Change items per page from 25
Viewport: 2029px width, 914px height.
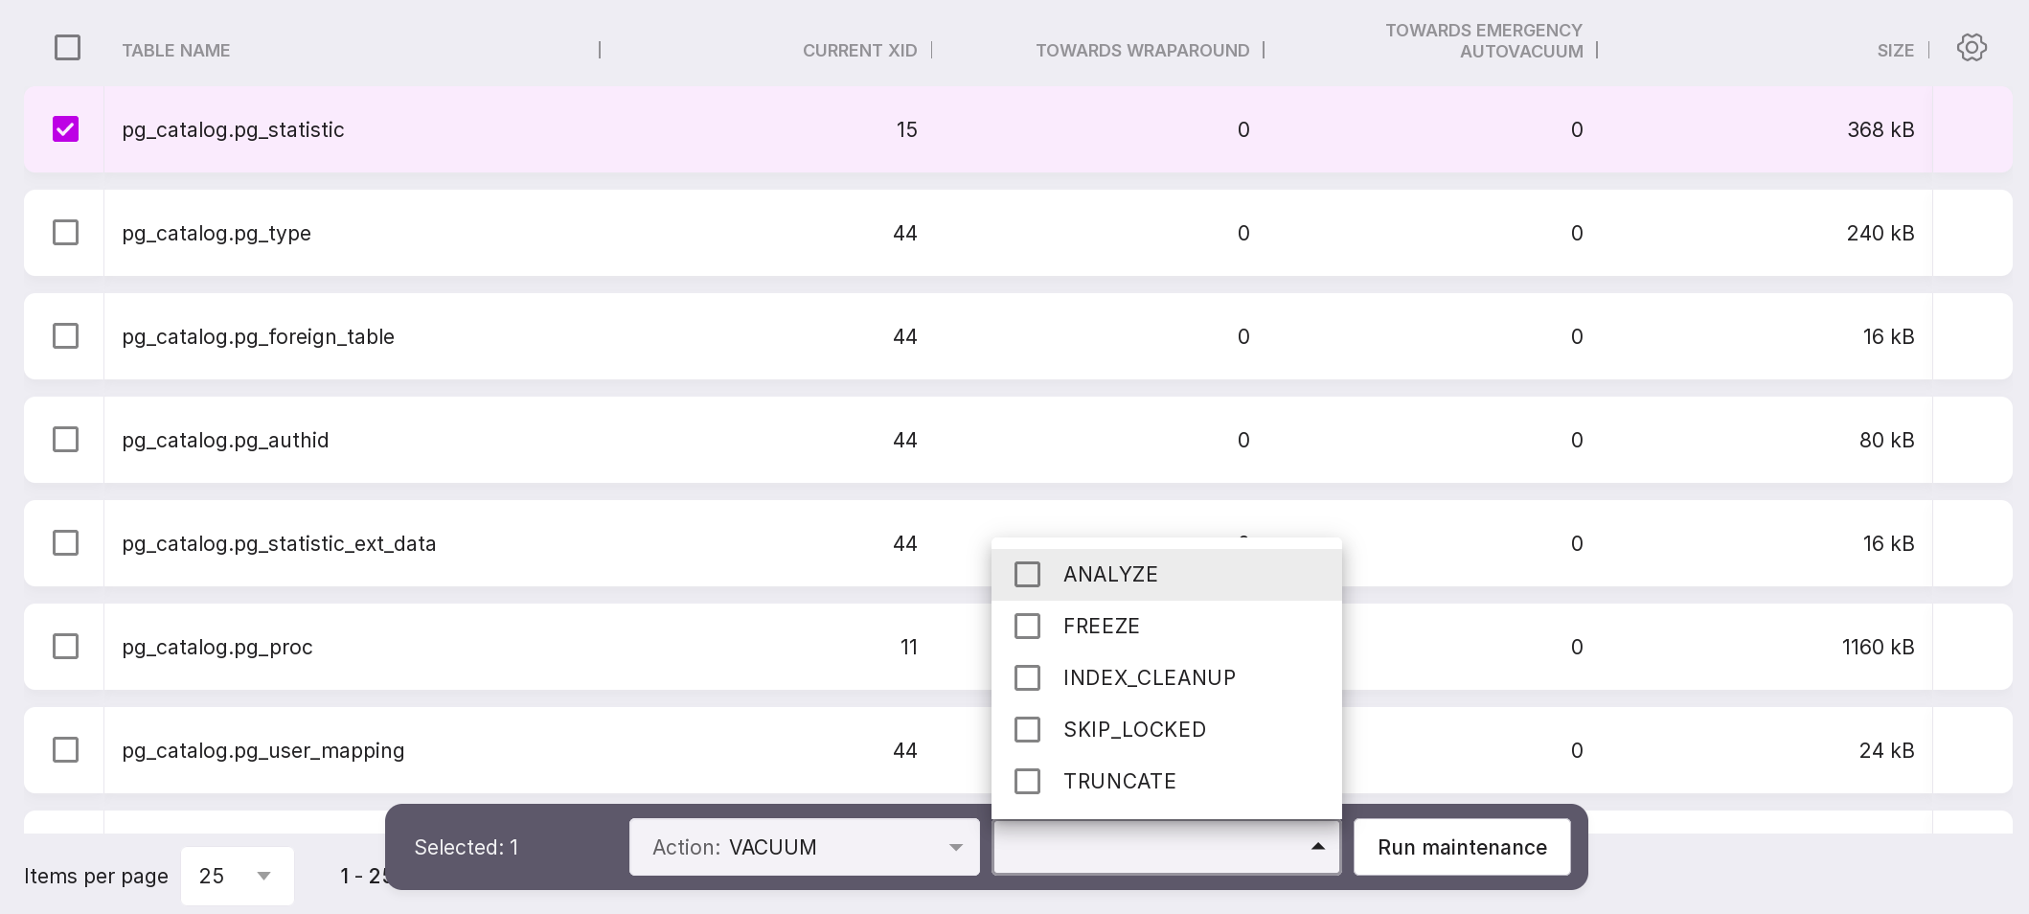237,876
